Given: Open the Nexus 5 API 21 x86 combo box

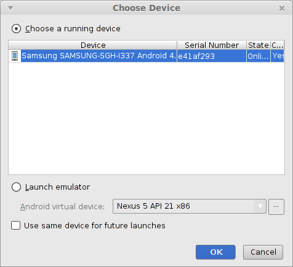Looking at the screenshot, I should click(x=190, y=206).
